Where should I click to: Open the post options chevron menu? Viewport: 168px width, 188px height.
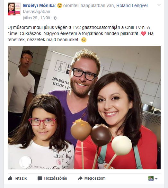(159, 5)
